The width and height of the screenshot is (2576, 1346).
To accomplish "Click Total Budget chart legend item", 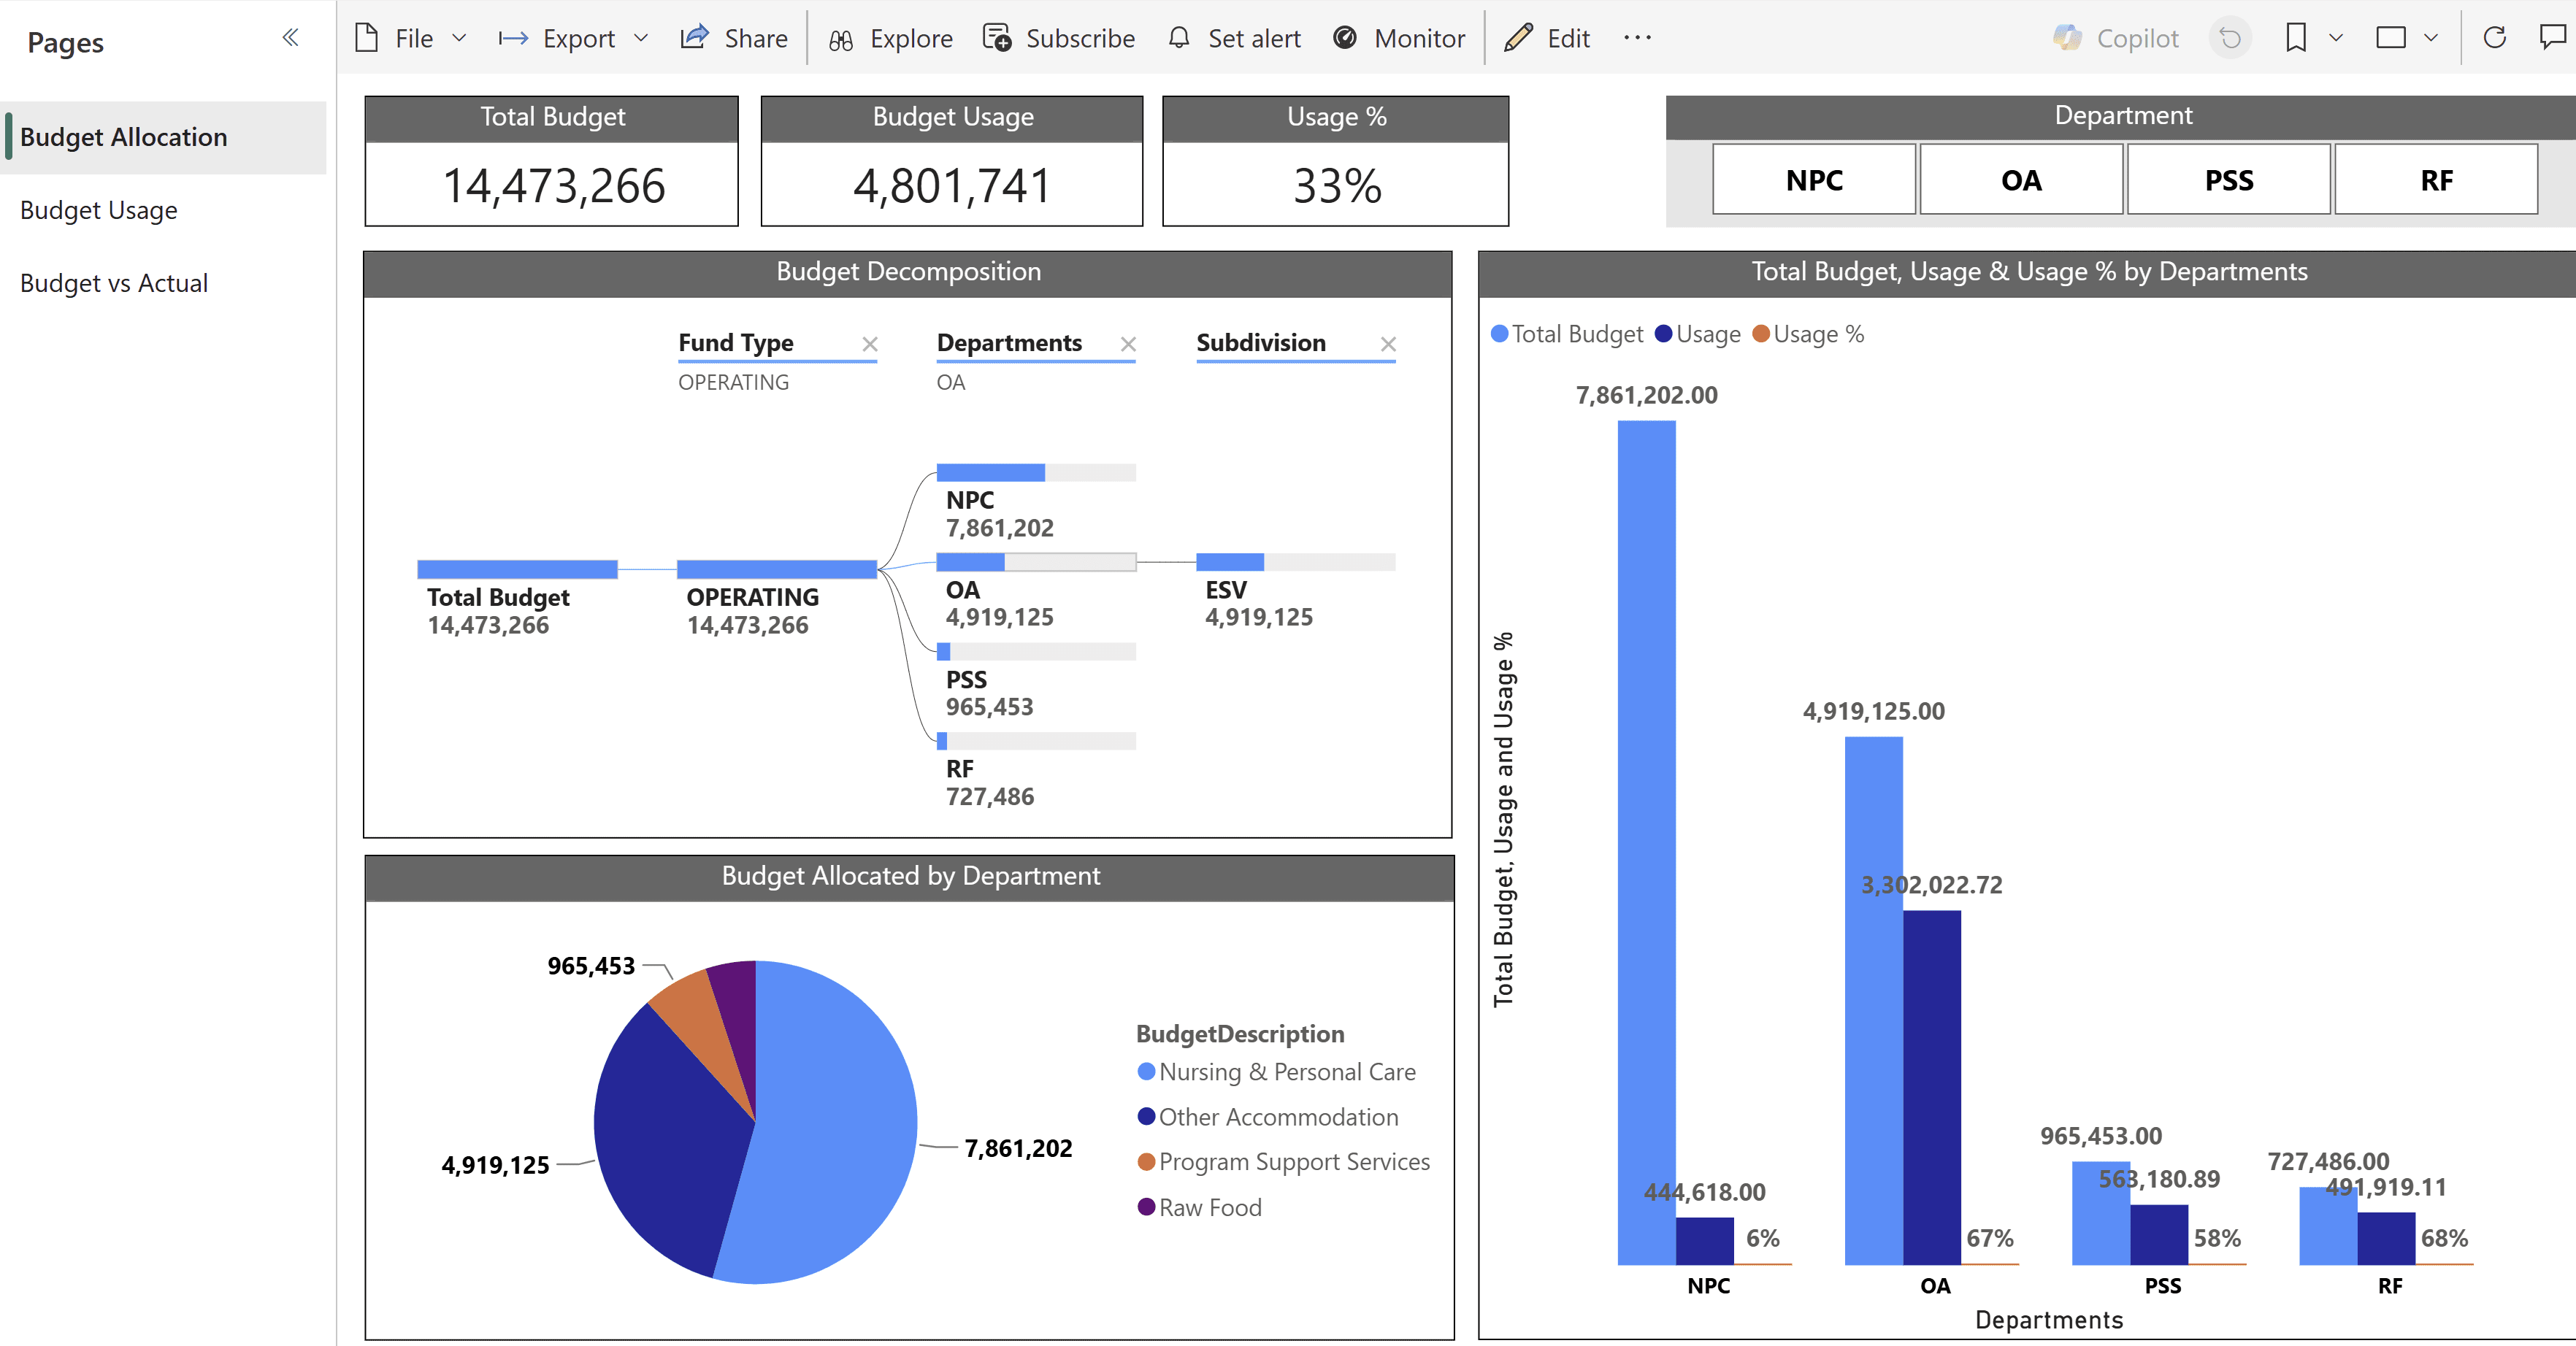I will click(1567, 334).
